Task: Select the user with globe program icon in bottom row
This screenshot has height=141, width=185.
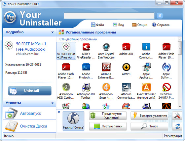Action: click(x=86, y=106)
